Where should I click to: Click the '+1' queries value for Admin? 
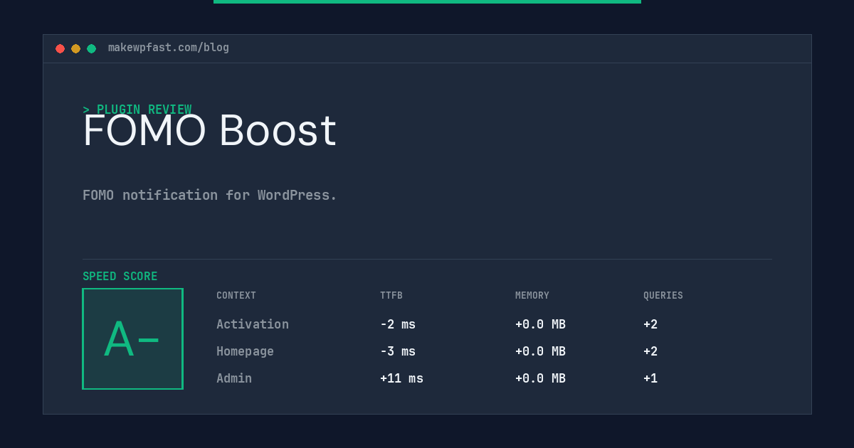pyautogui.click(x=650, y=378)
